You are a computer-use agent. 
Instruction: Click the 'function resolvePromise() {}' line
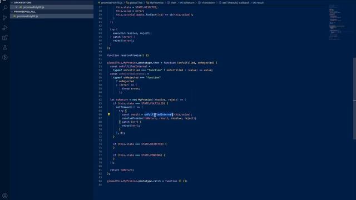click(128, 56)
